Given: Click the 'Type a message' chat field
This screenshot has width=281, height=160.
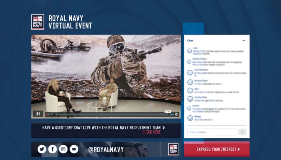Looking at the screenshot, I should click(212, 132).
